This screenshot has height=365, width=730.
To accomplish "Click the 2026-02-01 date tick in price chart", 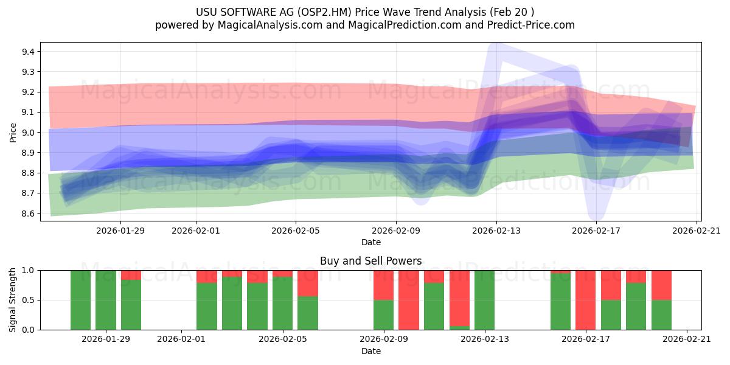I will click(x=196, y=231).
